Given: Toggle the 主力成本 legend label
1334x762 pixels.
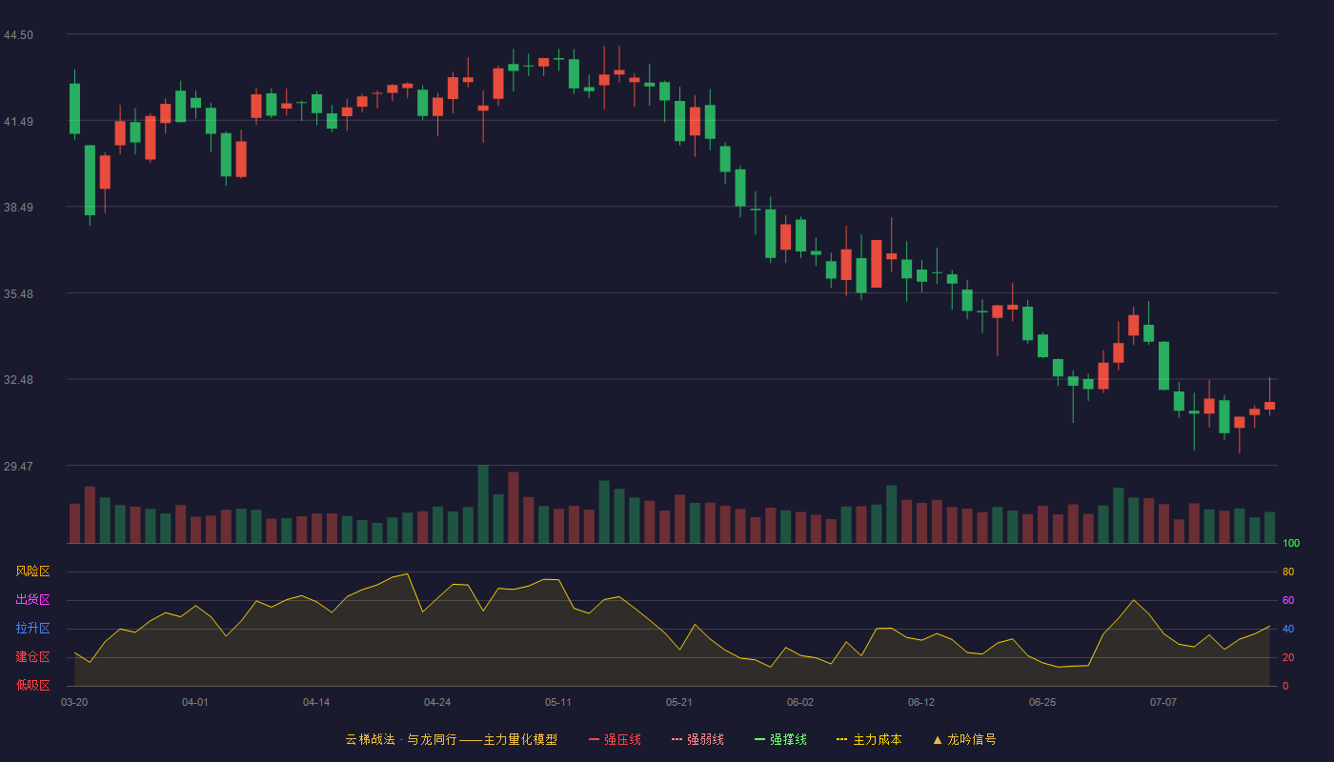Looking at the screenshot, I should tap(878, 739).
